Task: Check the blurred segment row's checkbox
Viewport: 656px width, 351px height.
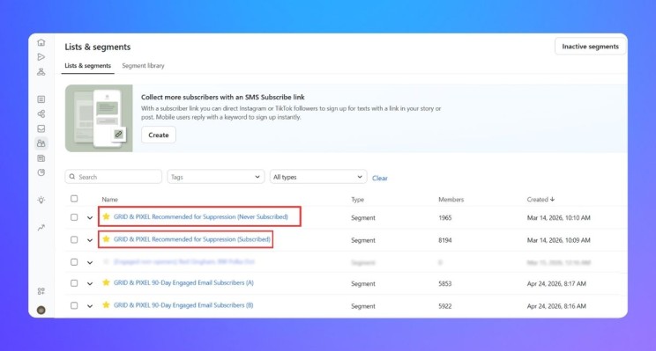Action: coord(74,262)
